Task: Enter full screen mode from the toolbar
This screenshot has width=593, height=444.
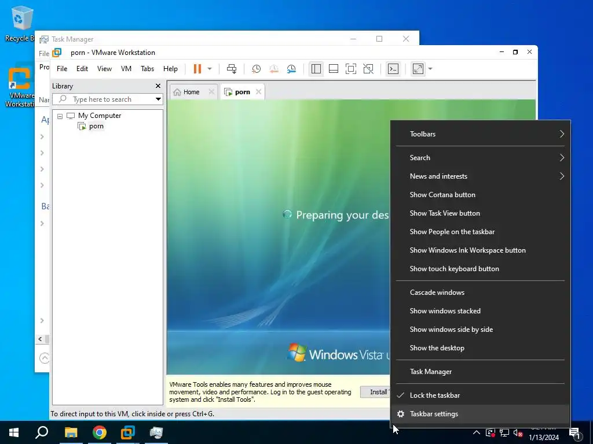Action: pyautogui.click(x=350, y=69)
